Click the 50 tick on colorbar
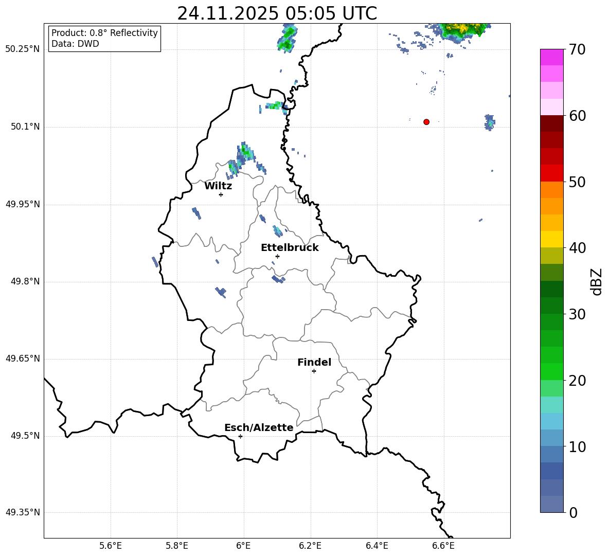 click(x=577, y=182)
